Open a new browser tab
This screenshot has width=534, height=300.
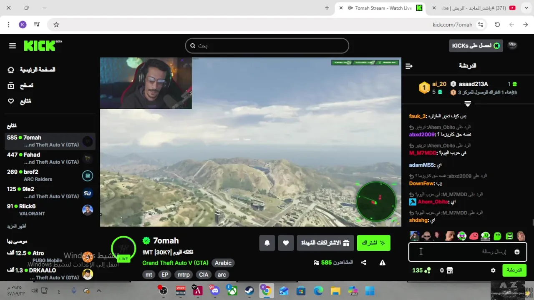click(327, 8)
